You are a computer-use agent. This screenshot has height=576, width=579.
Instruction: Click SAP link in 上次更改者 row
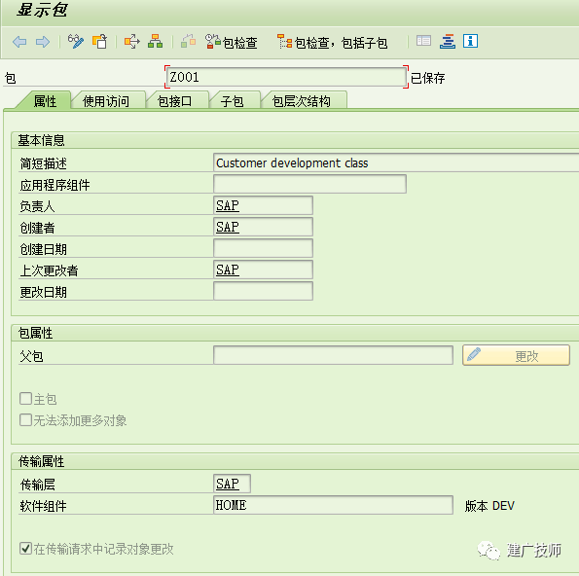click(228, 270)
